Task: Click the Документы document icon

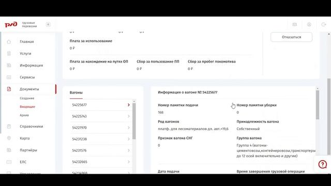Action: (9, 89)
